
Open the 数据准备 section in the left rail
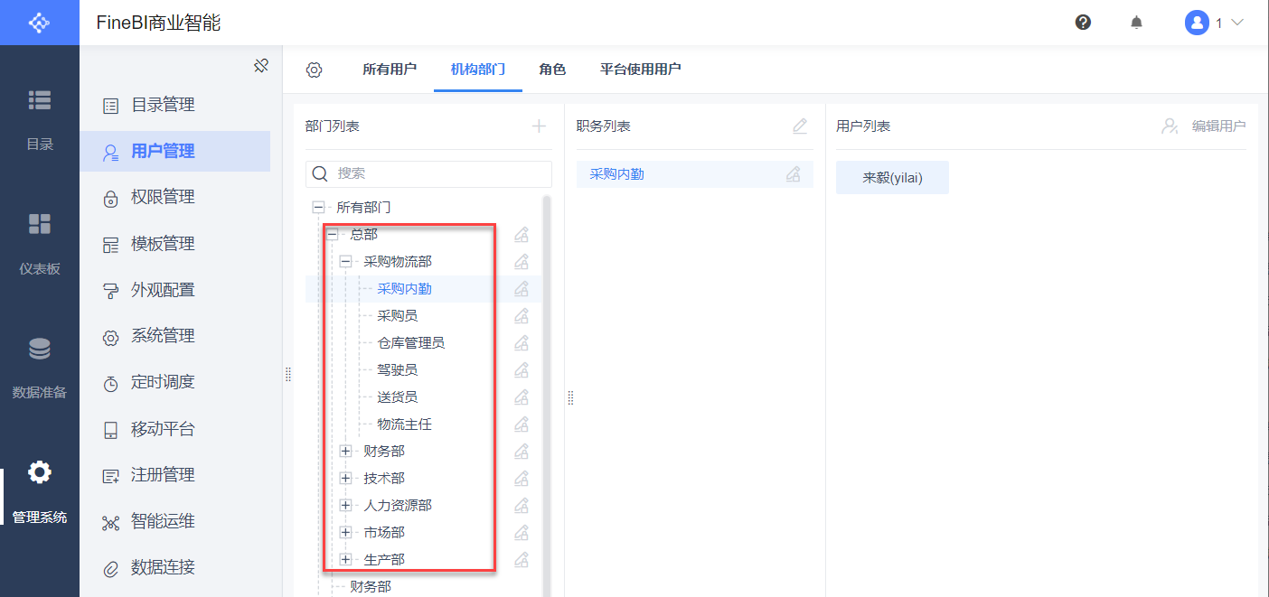[40, 366]
